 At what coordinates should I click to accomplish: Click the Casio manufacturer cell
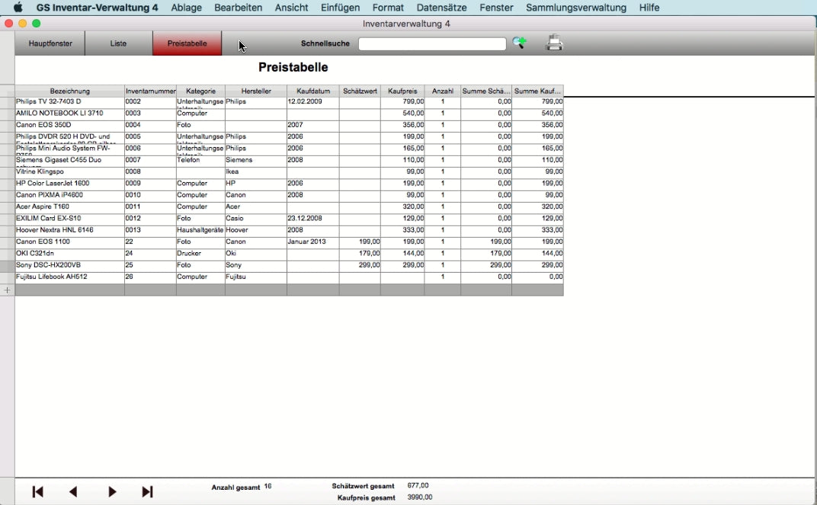(256, 219)
